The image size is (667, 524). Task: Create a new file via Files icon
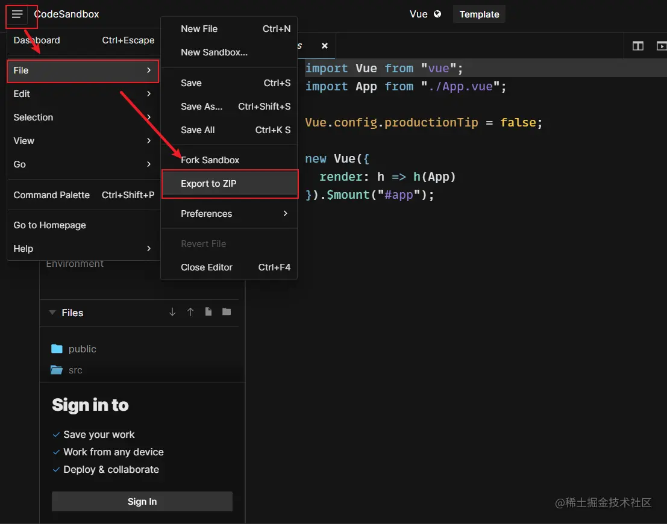tap(208, 312)
